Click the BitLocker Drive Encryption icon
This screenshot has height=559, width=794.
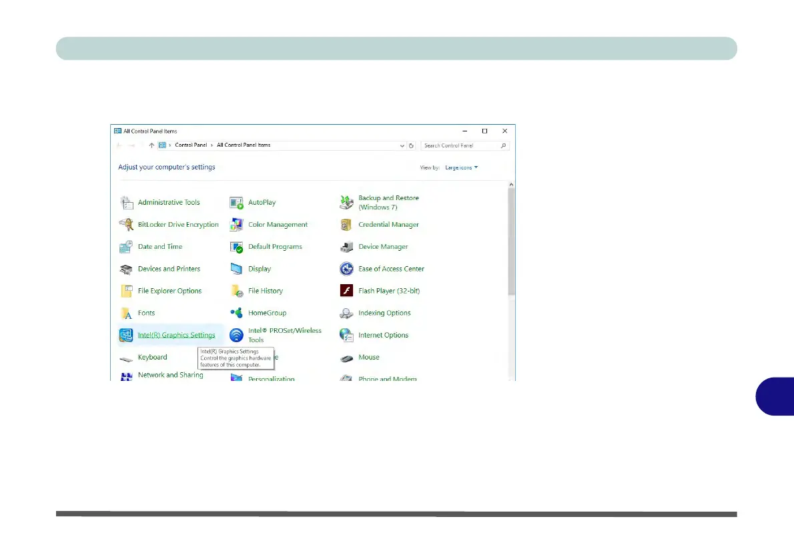coord(126,225)
